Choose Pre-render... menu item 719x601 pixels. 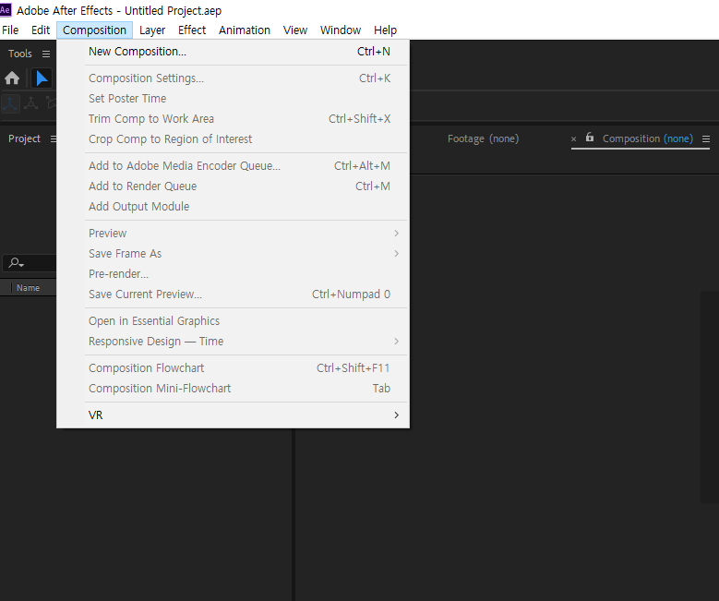(x=233, y=274)
